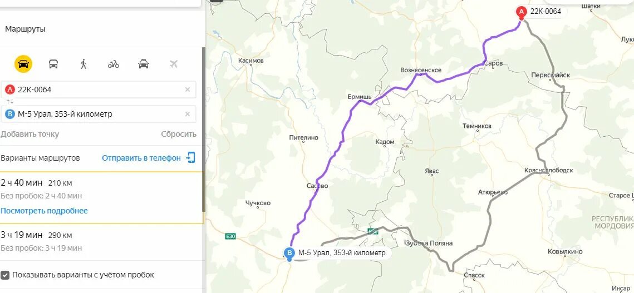Toggle the traffic-aware route variants checkbox
Image resolution: width=634 pixels, height=293 pixels.
tap(5, 275)
